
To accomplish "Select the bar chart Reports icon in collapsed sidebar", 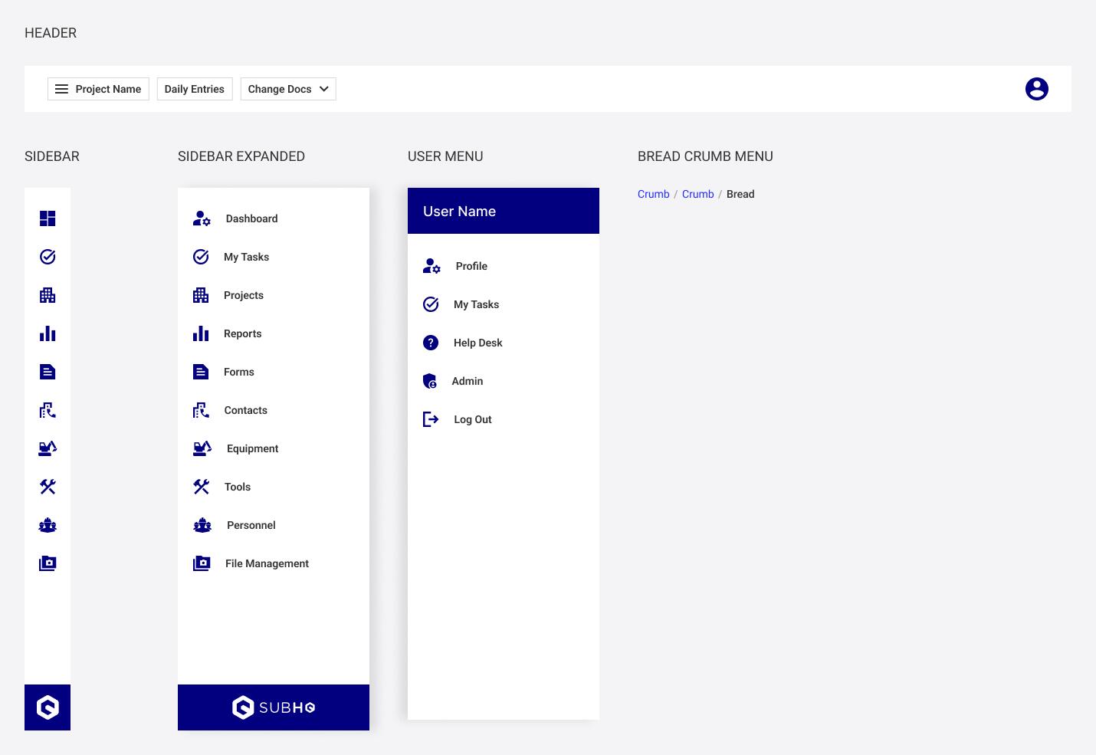I will tap(48, 333).
